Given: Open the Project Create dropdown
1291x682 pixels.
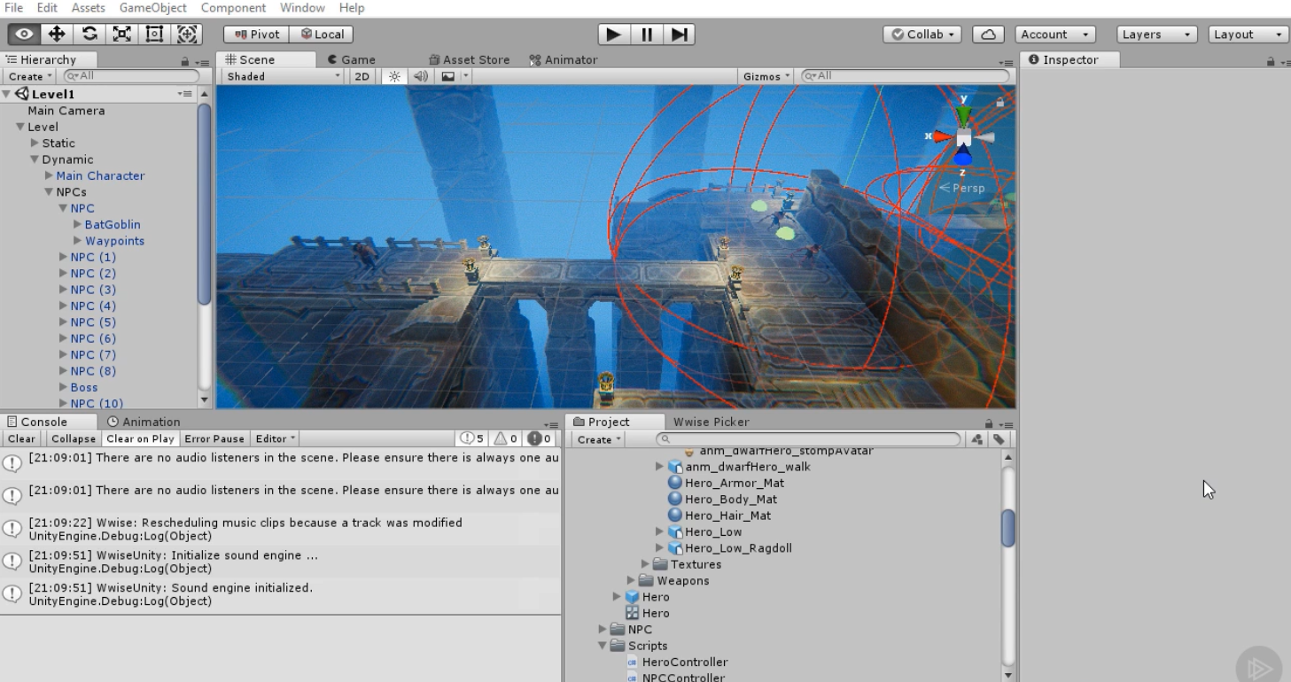Looking at the screenshot, I should click(599, 439).
